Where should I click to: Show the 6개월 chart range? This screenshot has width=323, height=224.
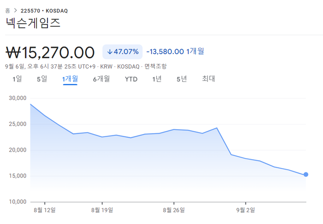coord(101,79)
